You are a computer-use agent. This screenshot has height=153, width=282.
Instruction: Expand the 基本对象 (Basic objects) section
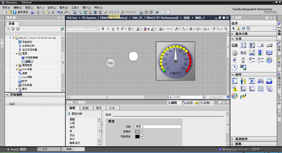(233, 34)
